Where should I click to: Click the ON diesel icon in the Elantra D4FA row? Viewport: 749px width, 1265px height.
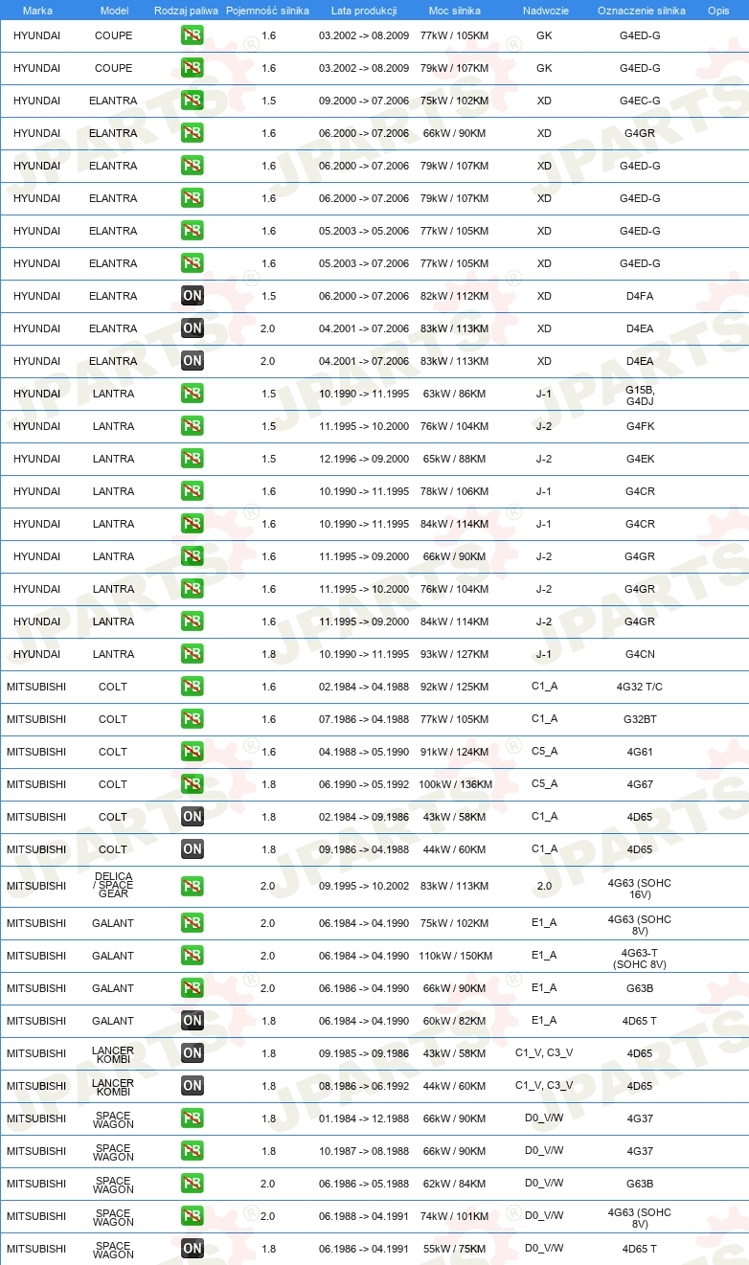[193, 296]
